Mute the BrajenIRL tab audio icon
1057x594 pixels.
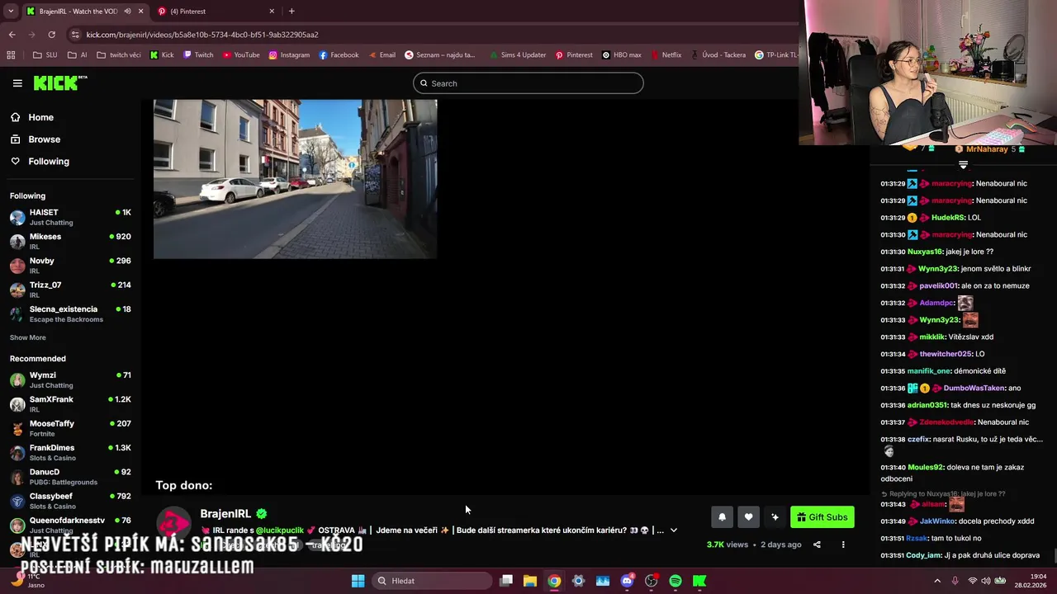(127, 12)
